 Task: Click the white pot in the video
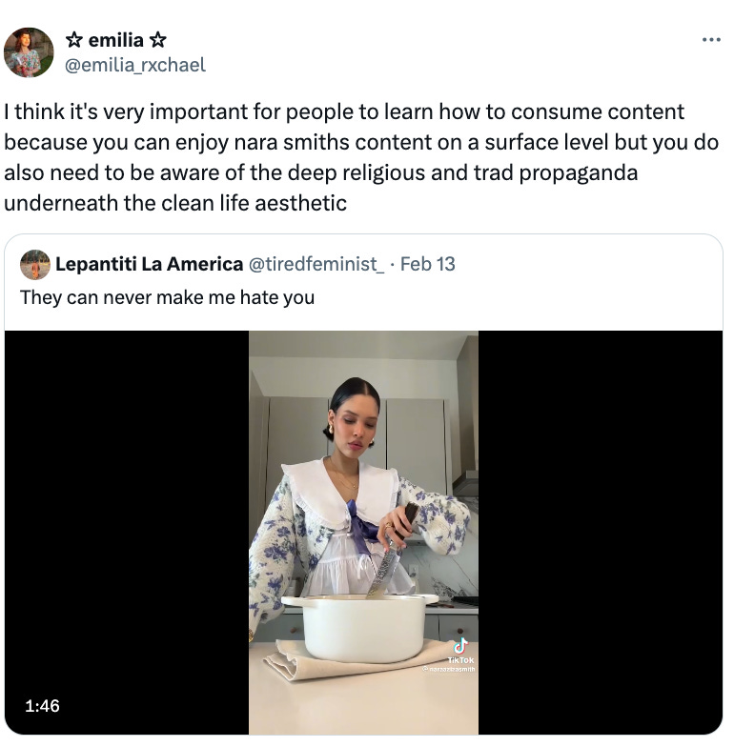360,627
